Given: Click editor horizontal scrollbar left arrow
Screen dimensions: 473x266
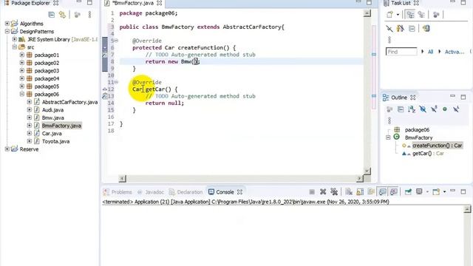Looking at the screenshot, I should coord(122,179).
